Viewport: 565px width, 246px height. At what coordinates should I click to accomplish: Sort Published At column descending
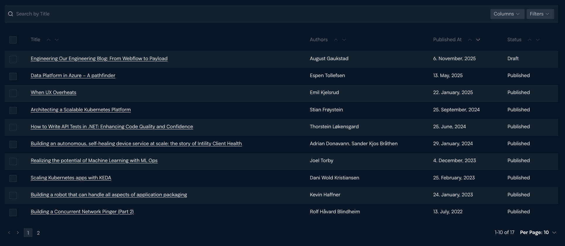tap(478, 40)
